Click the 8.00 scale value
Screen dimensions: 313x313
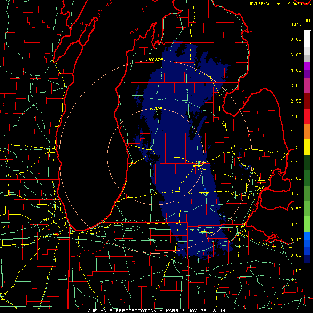tap(296, 39)
